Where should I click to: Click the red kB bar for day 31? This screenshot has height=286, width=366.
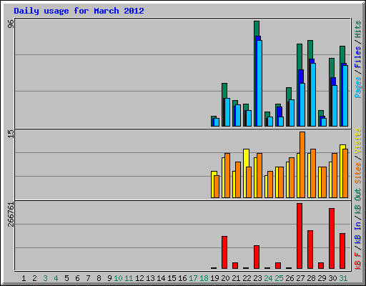pos(342,251)
